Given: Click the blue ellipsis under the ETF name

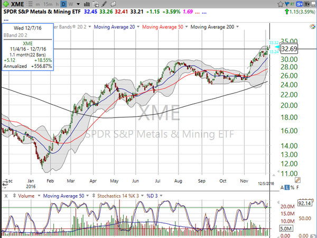Looking at the screenshot, I should (6, 20).
